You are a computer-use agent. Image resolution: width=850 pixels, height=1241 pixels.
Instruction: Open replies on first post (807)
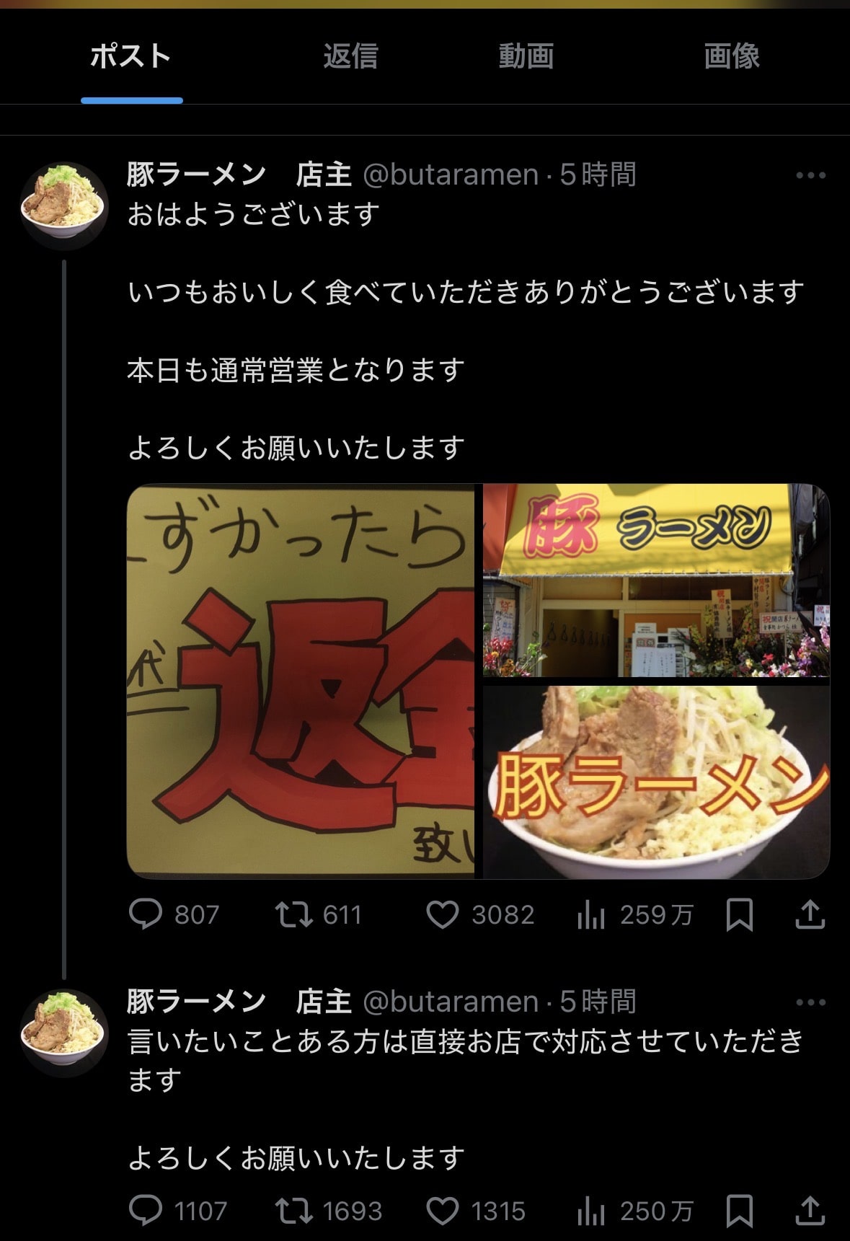(174, 915)
